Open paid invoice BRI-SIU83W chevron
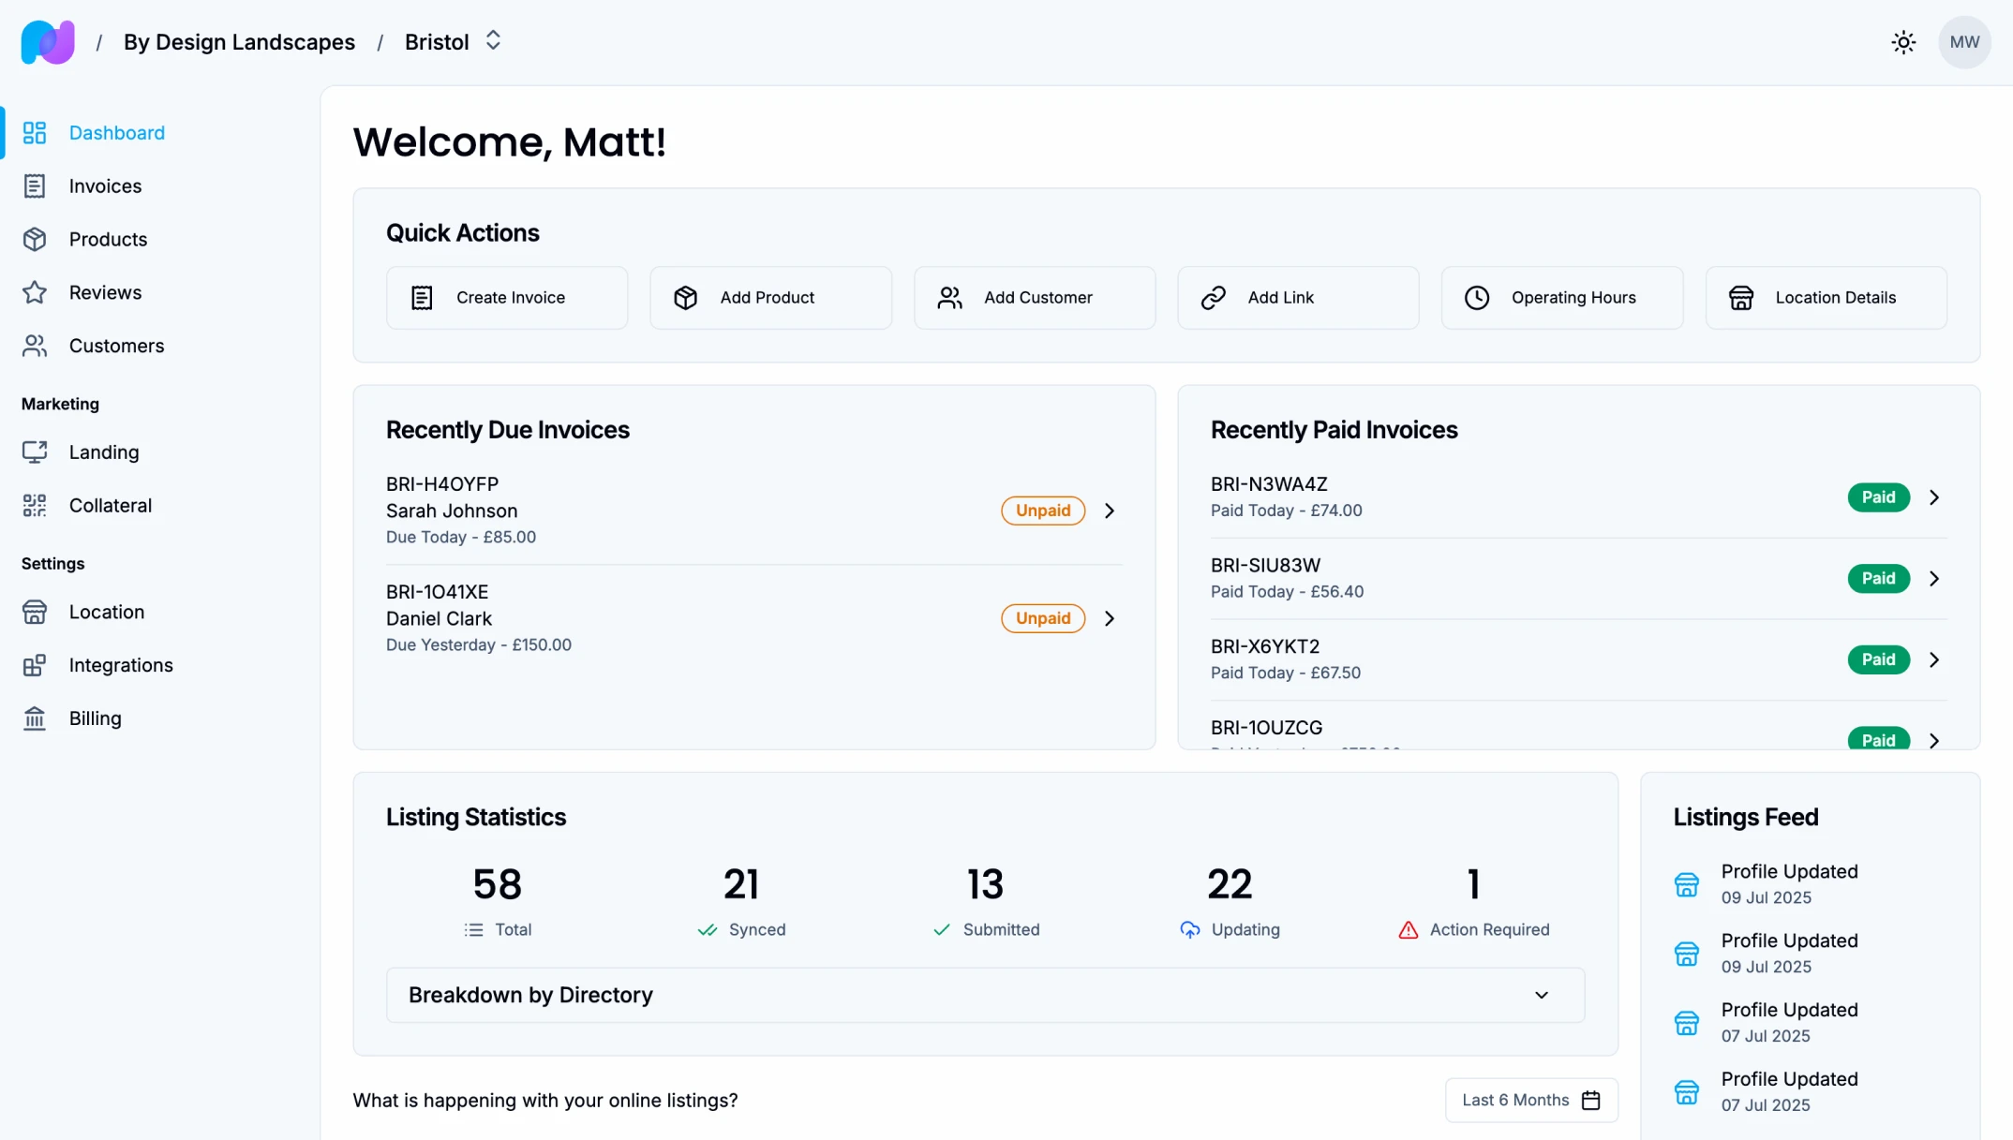The height and width of the screenshot is (1140, 2013). coord(1934,579)
